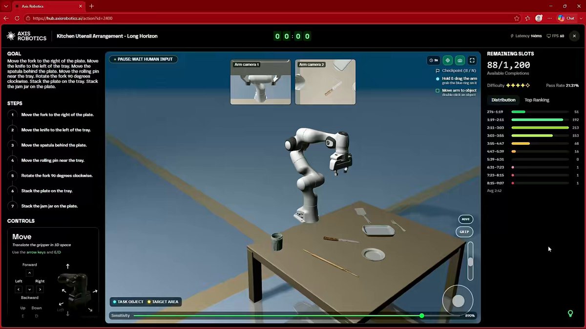Click the Axis Robotics logo
This screenshot has height=329, width=586.
tap(27, 36)
